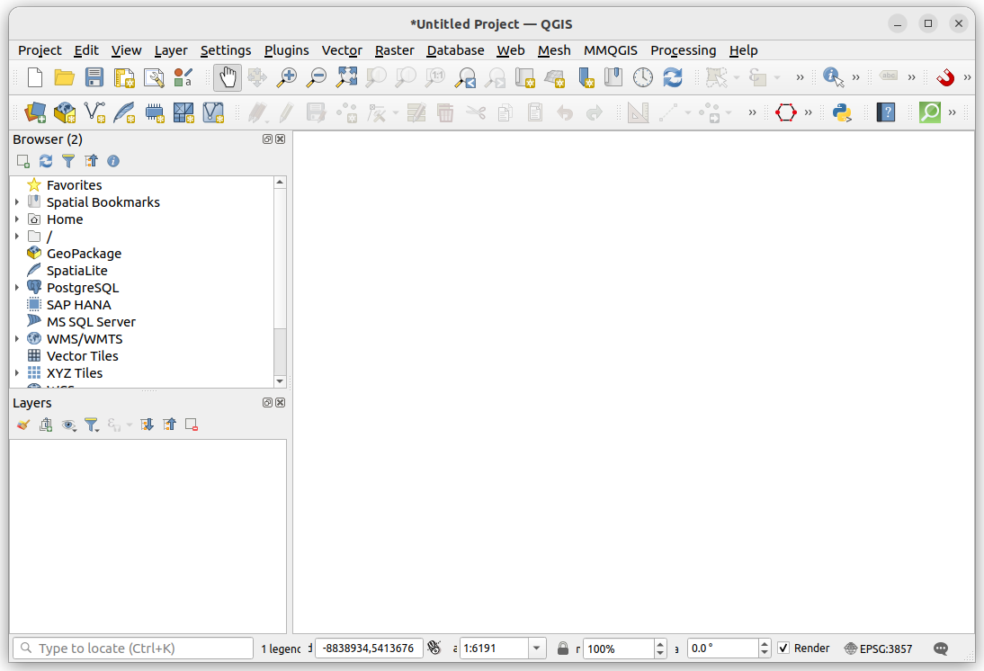
Task: Remove layer button in Layers panel
Action: (x=190, y=424)
